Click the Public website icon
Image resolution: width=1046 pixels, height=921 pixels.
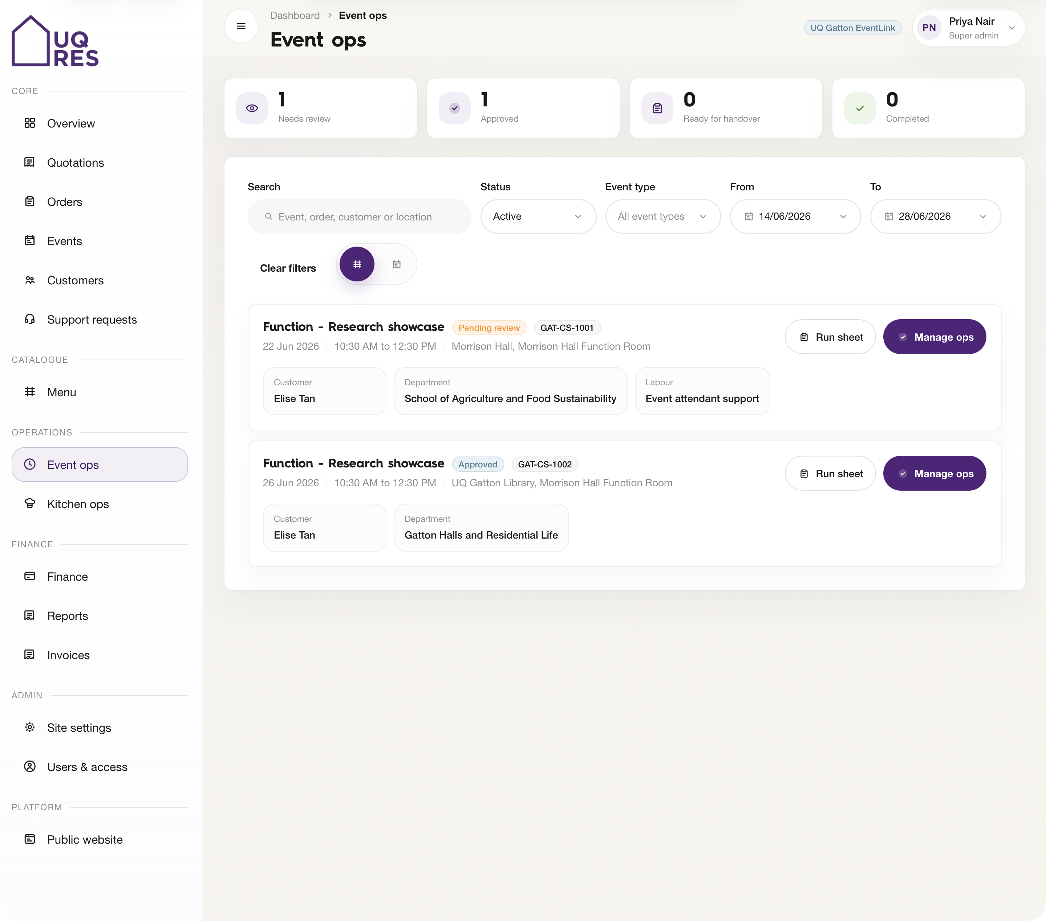[x=30, y=839]
